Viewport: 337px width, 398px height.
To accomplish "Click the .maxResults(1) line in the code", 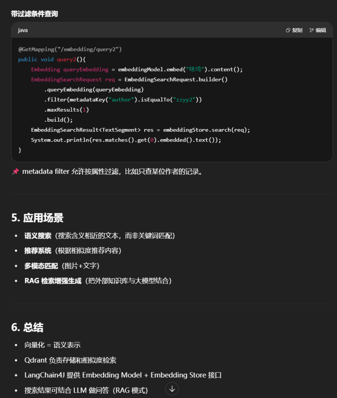I will (x=67, y=110).
